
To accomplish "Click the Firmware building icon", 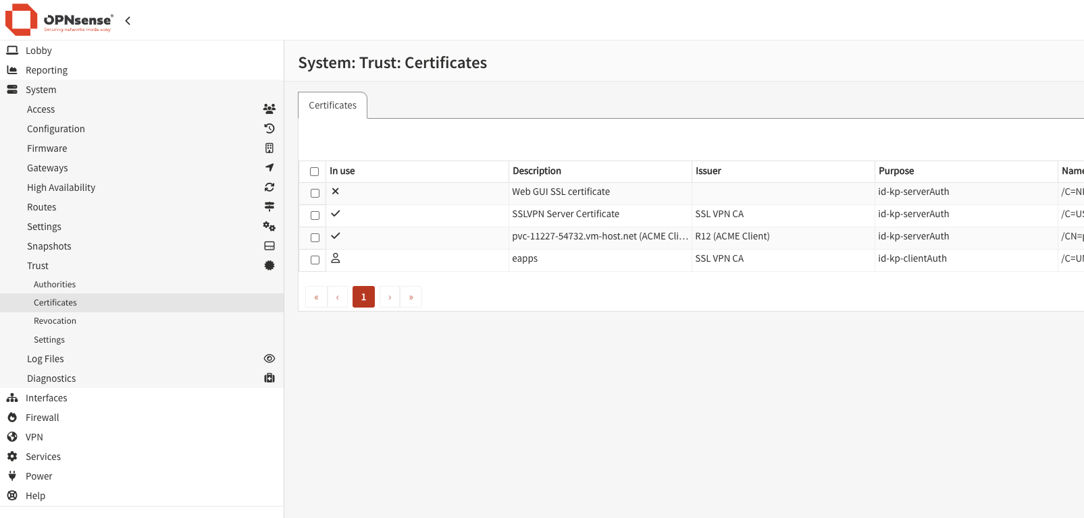I will [269, 148].
